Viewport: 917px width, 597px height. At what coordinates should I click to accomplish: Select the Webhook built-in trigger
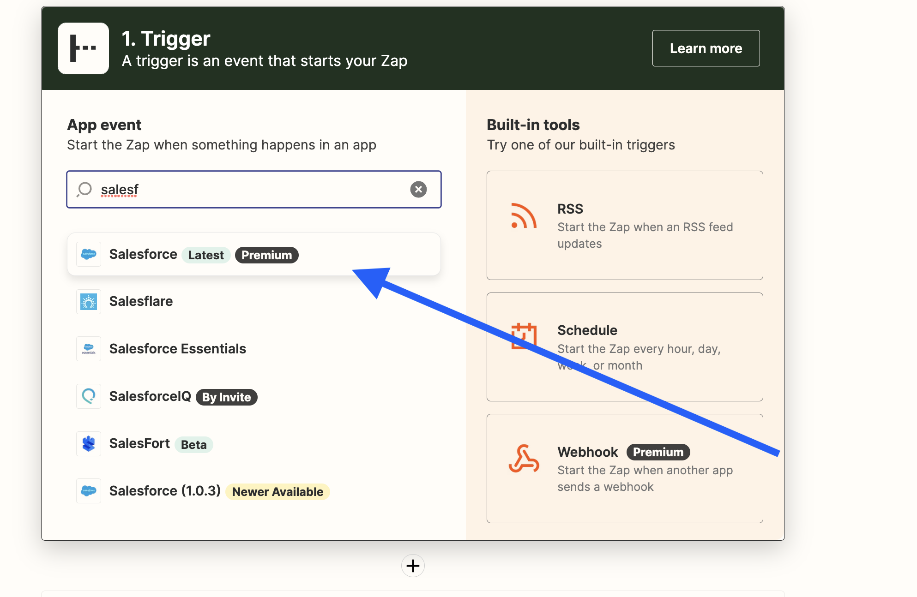[624, 468]
